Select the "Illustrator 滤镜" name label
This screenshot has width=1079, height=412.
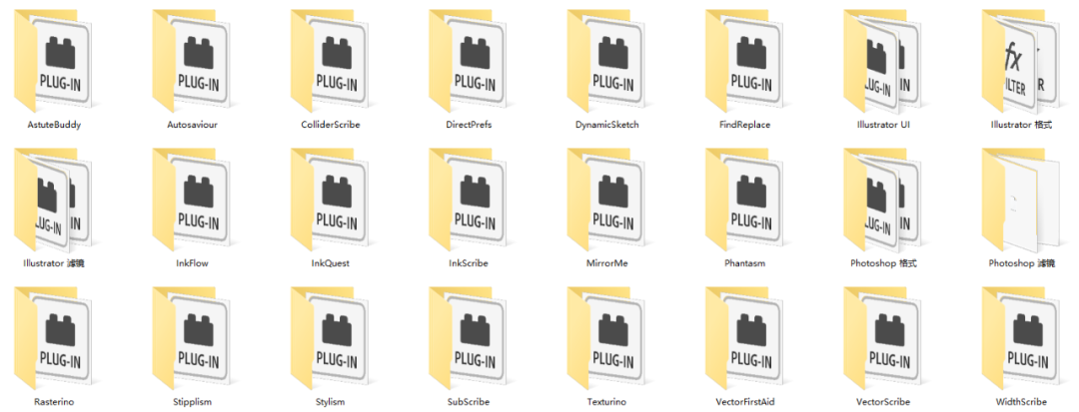point(54,263)
